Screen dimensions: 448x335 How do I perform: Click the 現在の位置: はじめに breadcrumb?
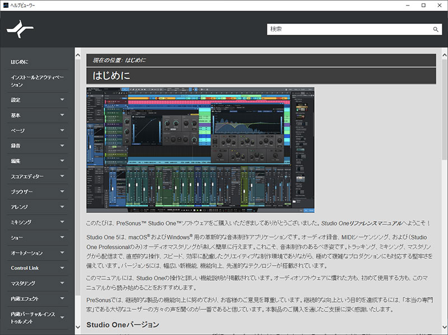(x=119, y=60)
